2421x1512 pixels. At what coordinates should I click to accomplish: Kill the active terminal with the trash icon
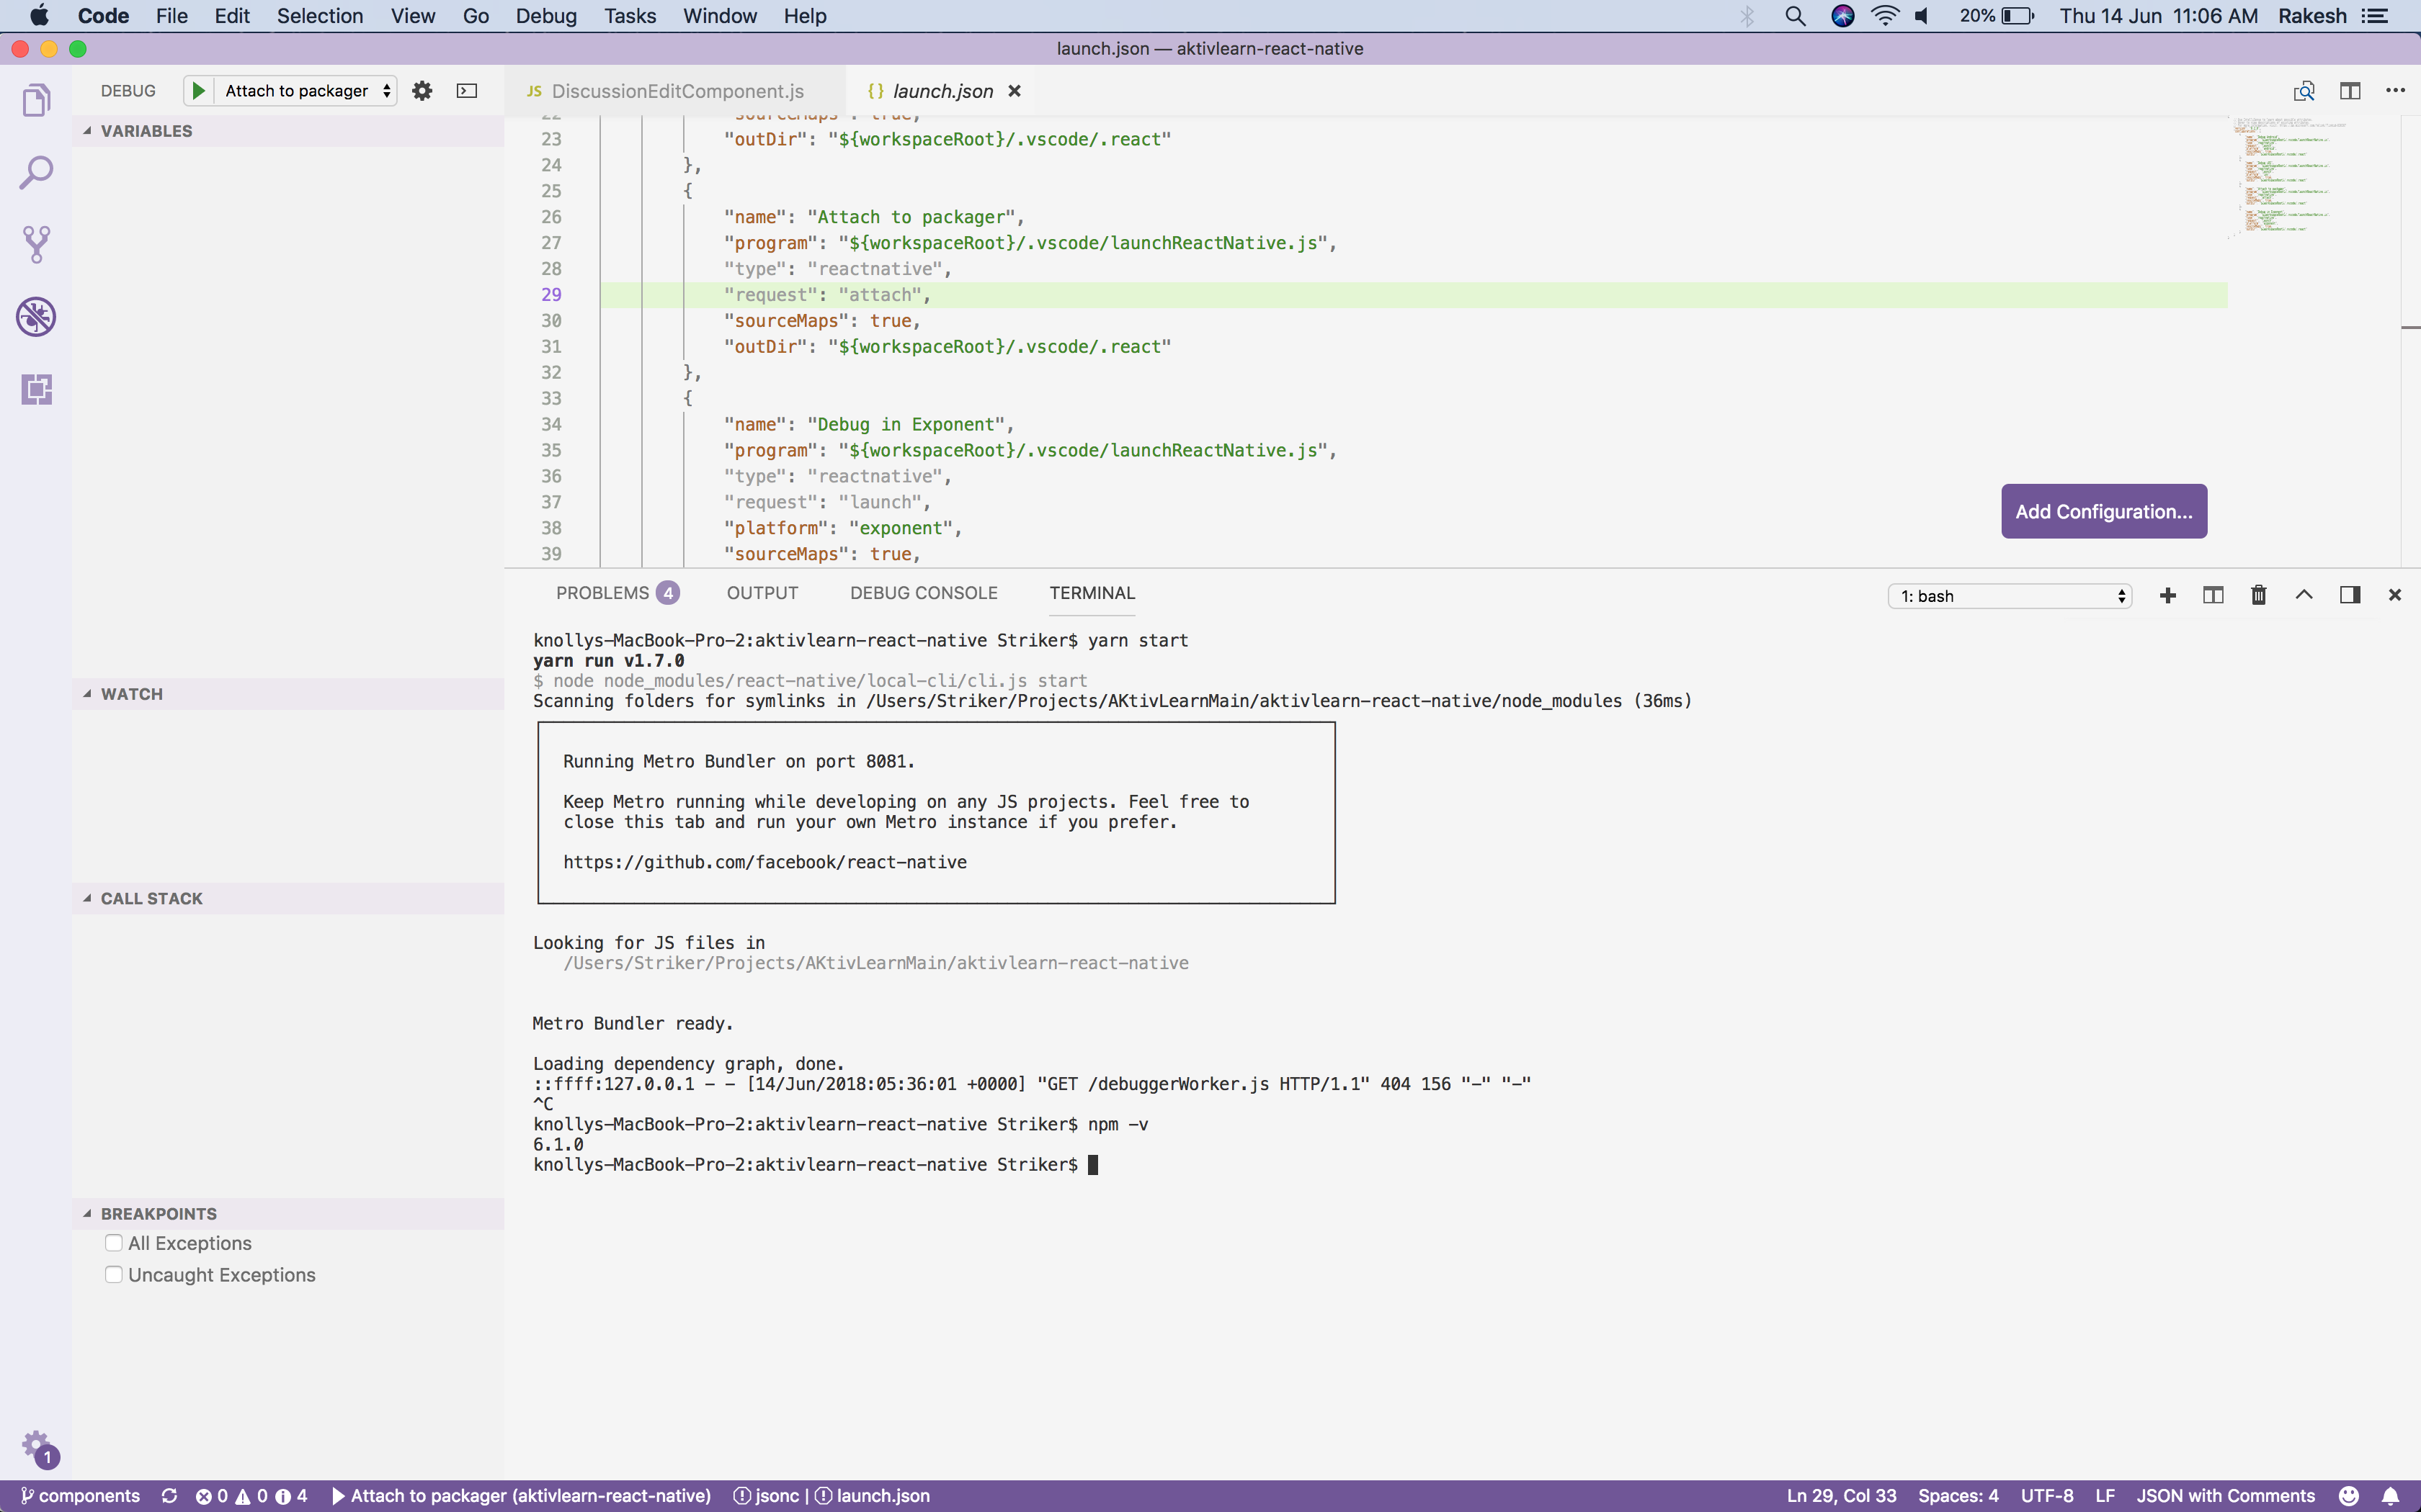coord(2258,595)
